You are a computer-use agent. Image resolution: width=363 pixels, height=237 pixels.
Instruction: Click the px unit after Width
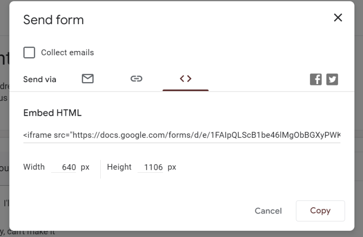coord(85,167)
